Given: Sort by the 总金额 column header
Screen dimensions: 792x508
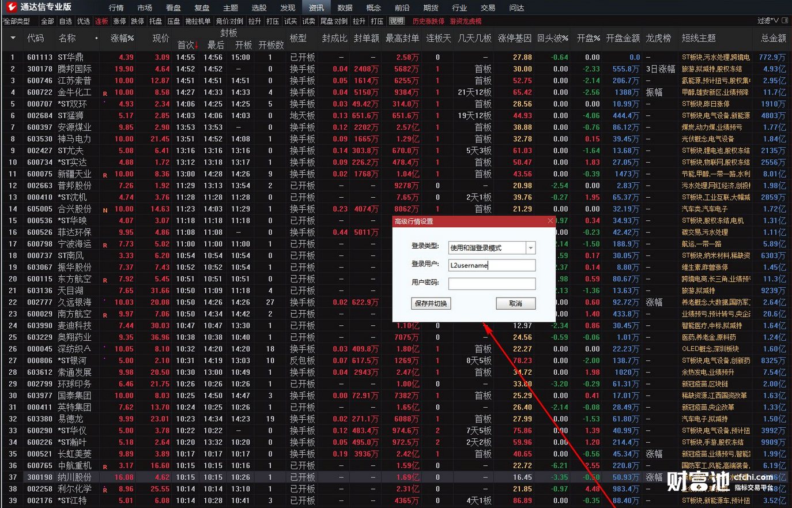Looking at the screenshot, I should (x=773, y=38).
